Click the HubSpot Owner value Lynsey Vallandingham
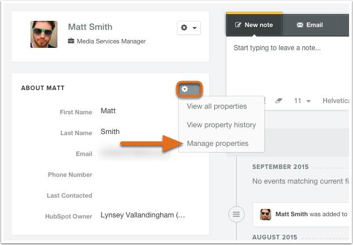Image resolution: width=353 pixels, height=245 pixels. (143, 215)
